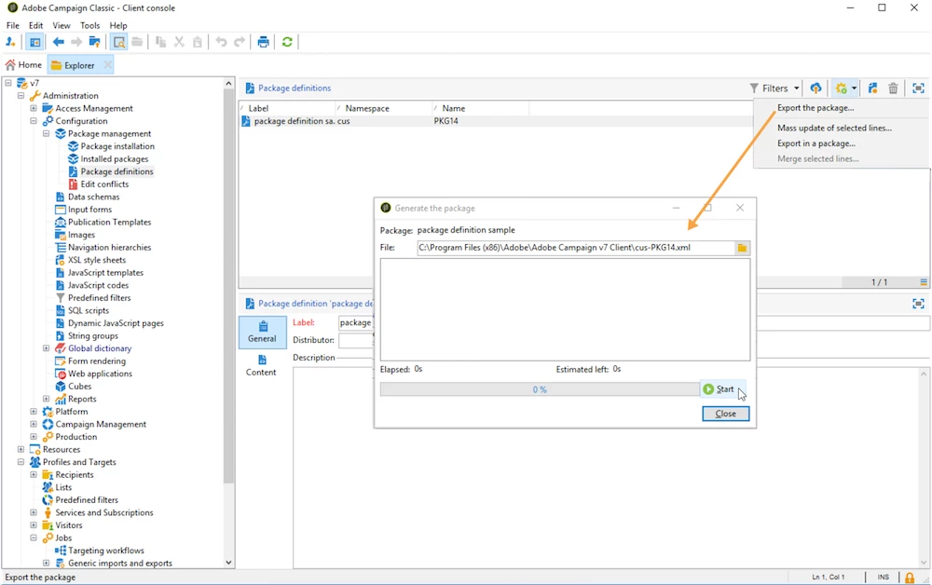Expand the Campaign Management node

tap(34, 424)
